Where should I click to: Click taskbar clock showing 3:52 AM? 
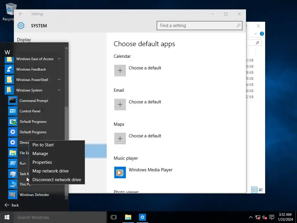(x=285, y=217)
